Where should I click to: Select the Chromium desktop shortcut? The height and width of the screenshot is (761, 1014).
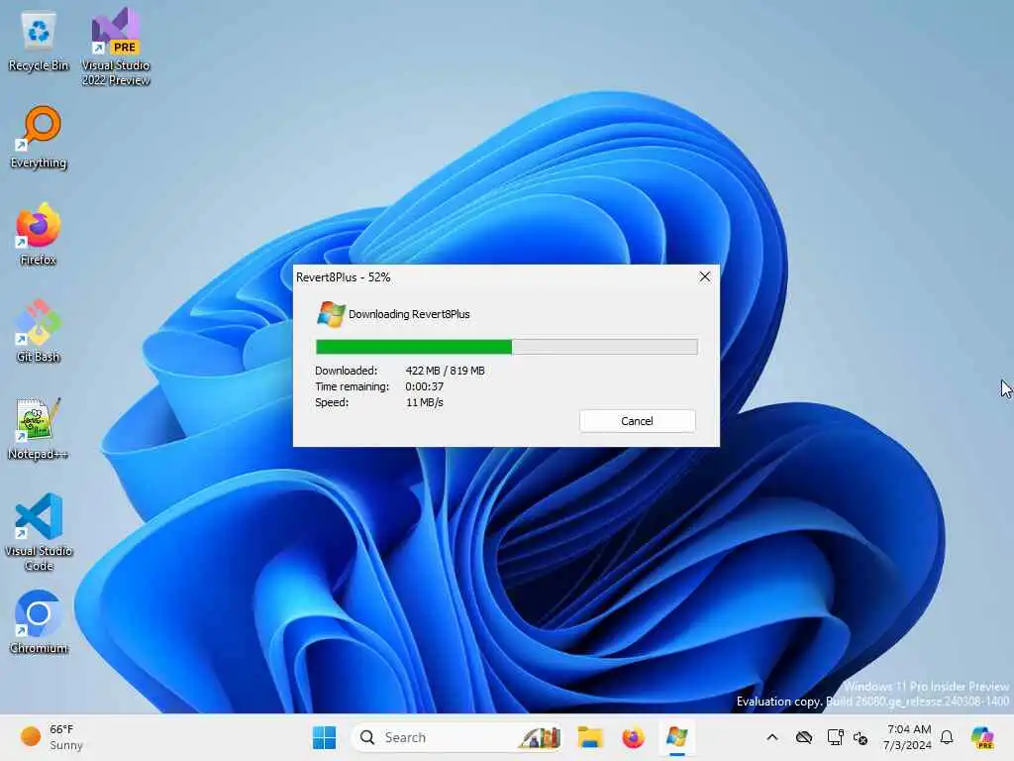point(39,622)
